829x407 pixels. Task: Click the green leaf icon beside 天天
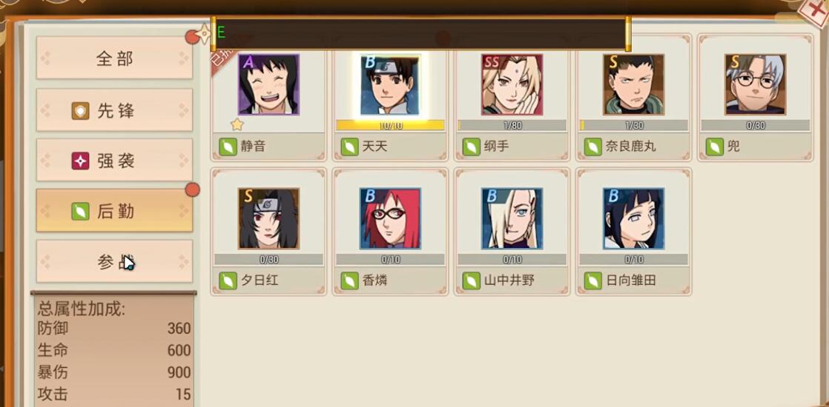click(x=349, y=147)
